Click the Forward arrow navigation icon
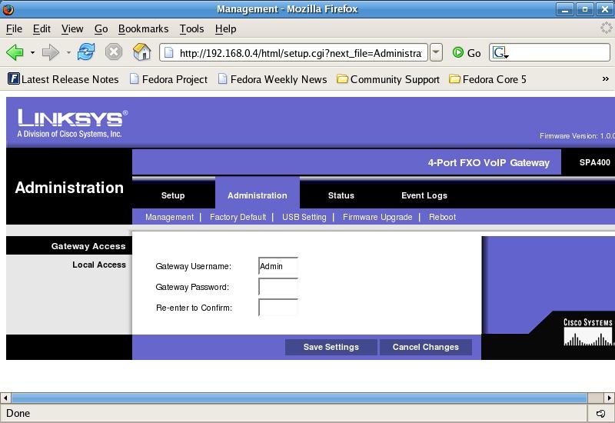The width and height of the screenshot is (615, 423). point(51,52)
